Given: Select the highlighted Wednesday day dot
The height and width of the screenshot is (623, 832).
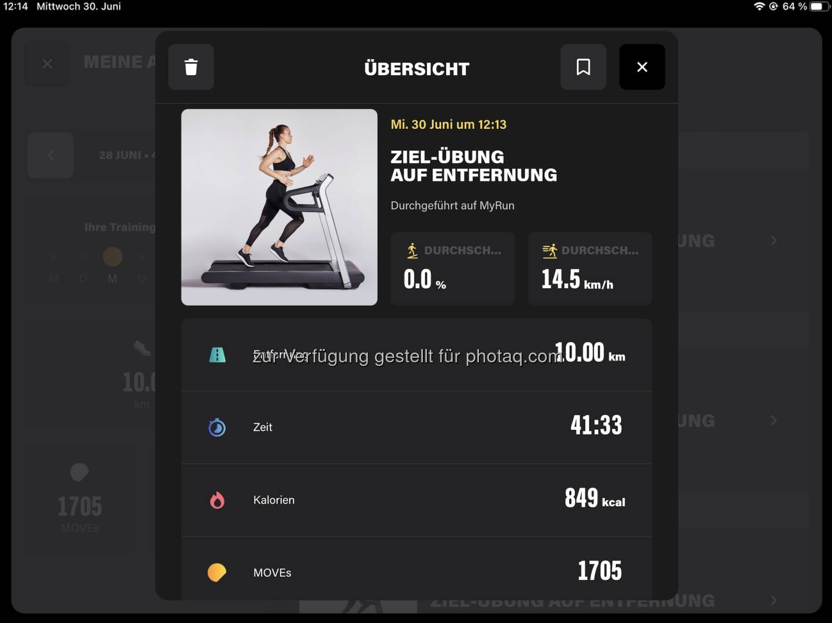Looking at the screenshot, I should tap(112, 256).
